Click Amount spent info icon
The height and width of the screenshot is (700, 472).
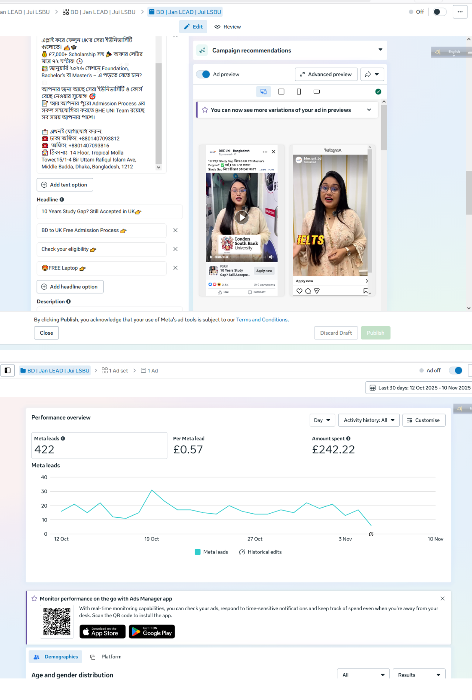tap(348, 438)
